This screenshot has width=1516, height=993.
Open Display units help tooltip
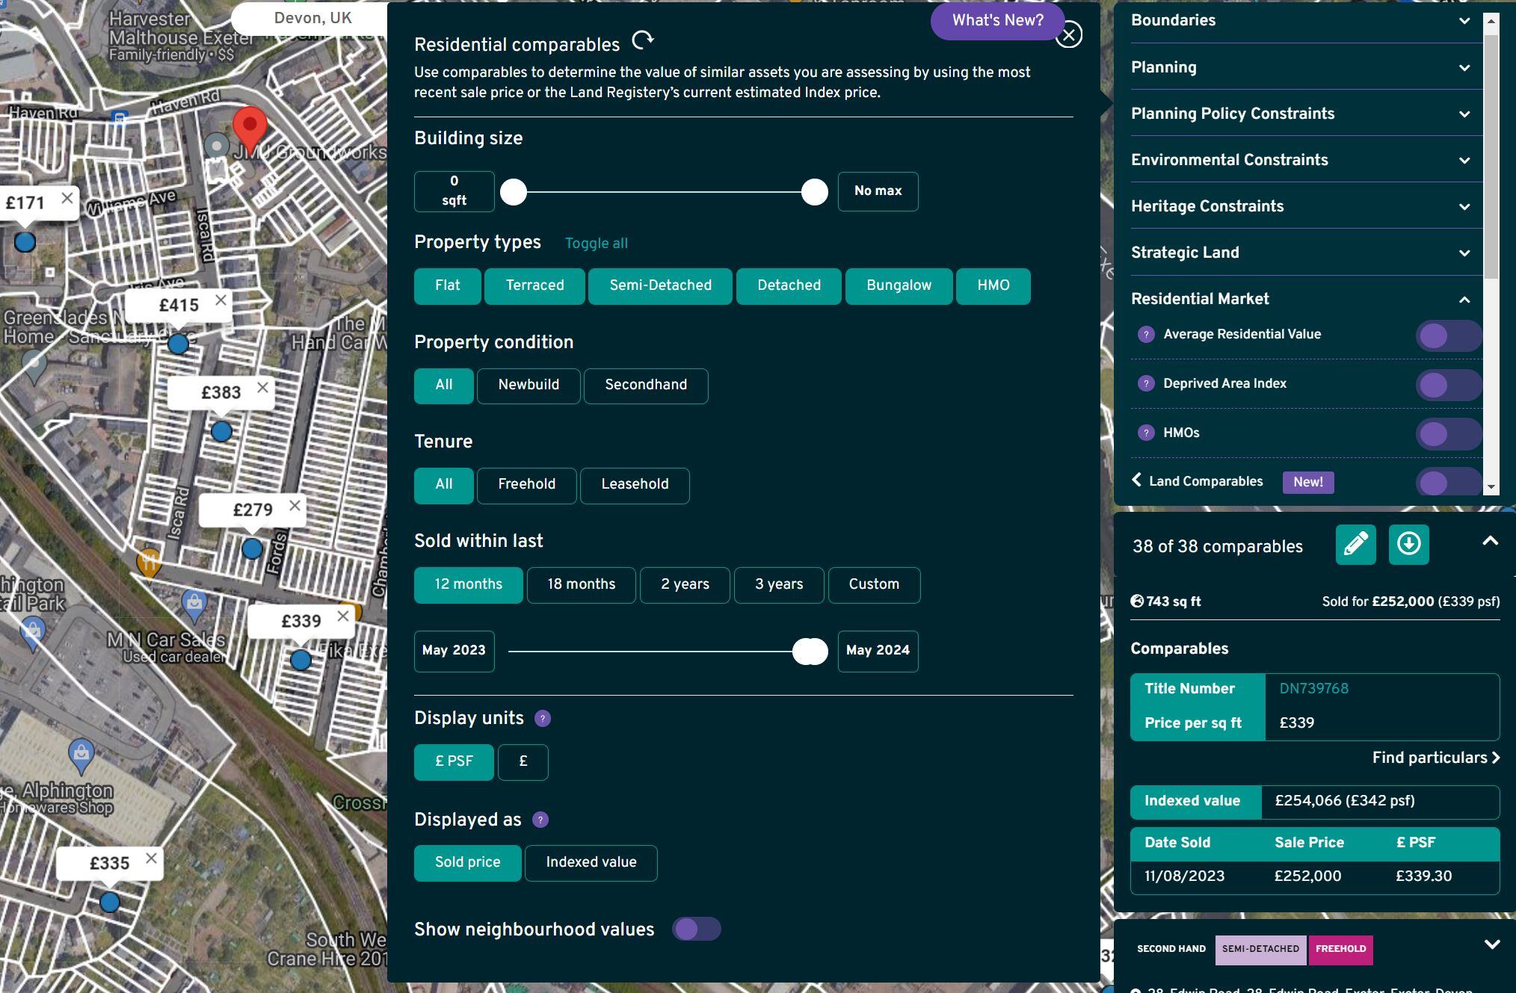click(541, 718)
